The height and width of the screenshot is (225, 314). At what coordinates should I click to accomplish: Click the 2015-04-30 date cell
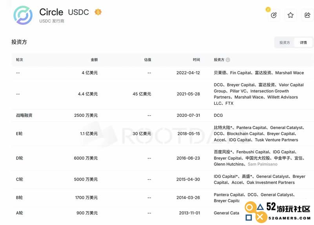tap(188, 179)
